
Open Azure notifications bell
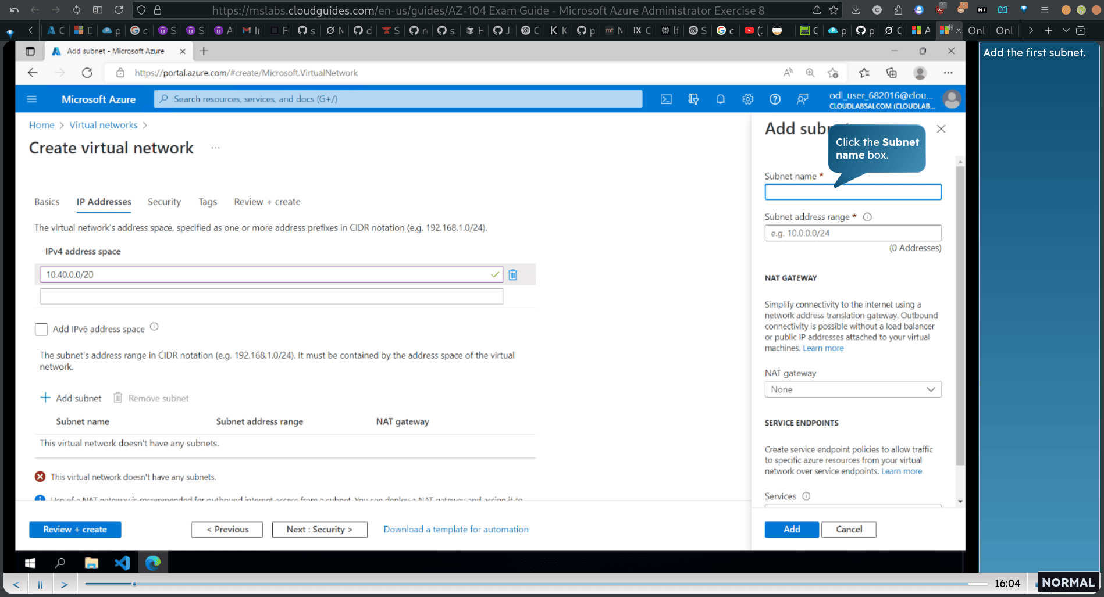click(x=721, y=99)
